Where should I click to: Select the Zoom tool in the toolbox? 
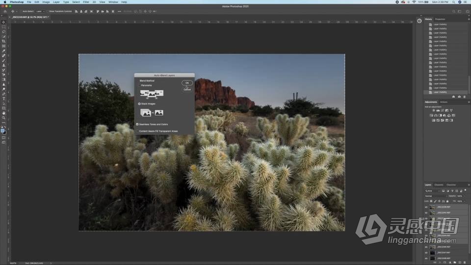coord(3,118)
